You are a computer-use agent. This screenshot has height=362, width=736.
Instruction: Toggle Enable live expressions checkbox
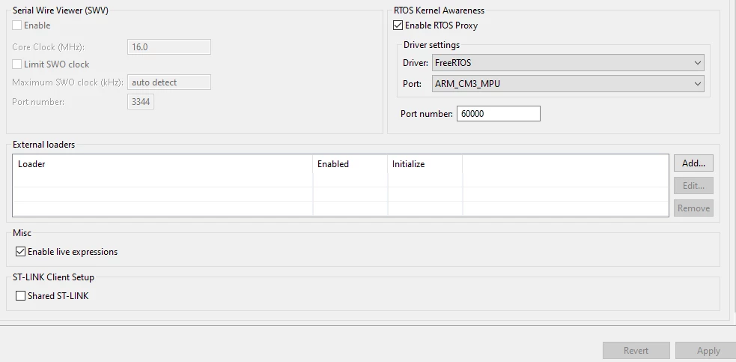[20, 252]
